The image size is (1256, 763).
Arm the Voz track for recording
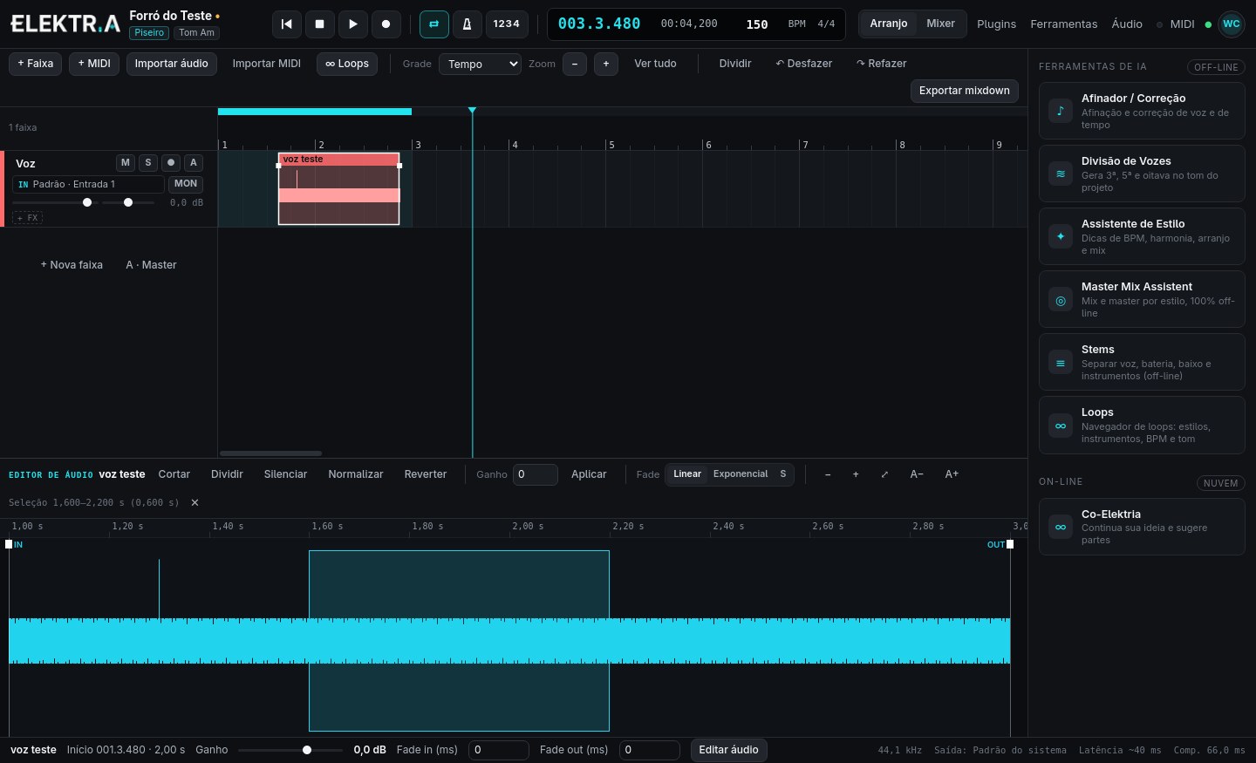pyautogui.click(x=171, y=163)
